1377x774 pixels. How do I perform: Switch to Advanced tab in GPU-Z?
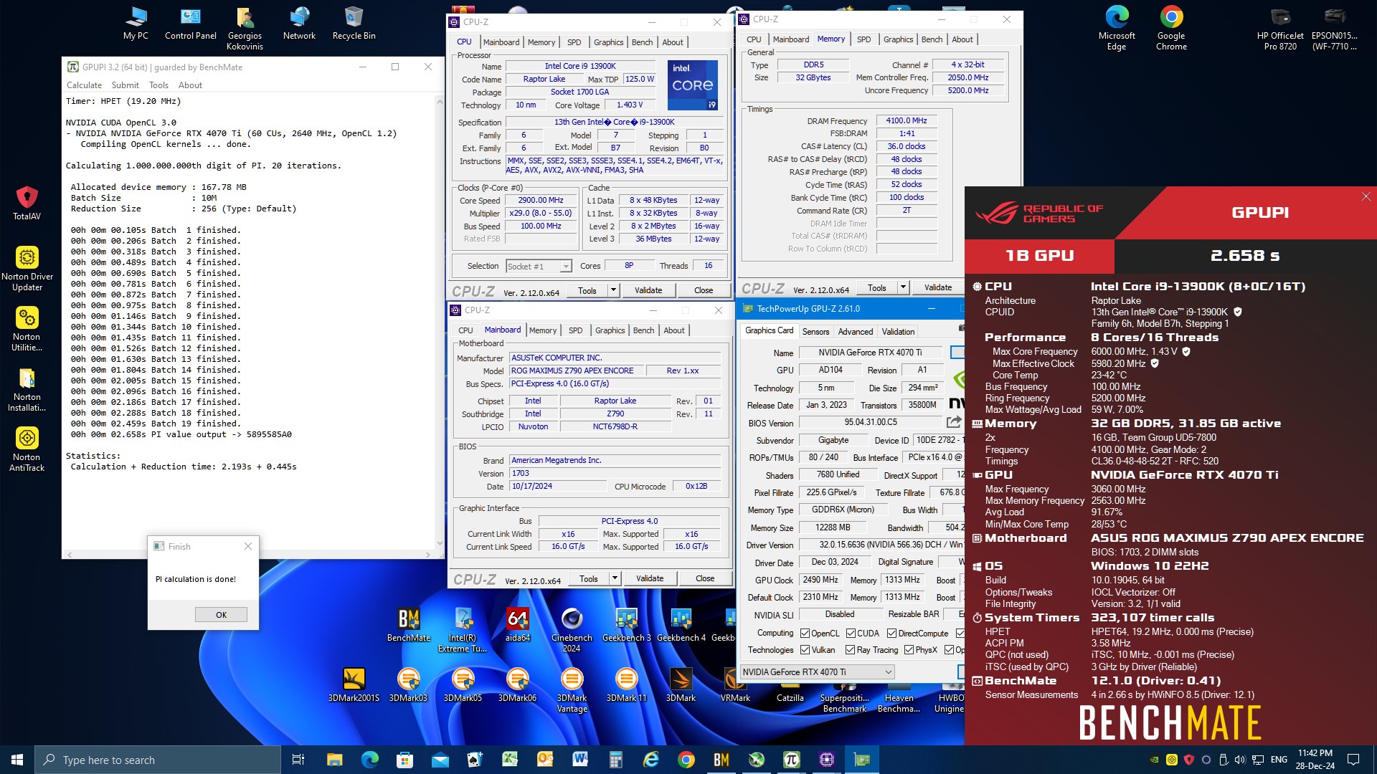(856, 332)
